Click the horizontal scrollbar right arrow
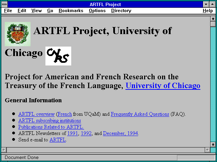 coord(207,150)
